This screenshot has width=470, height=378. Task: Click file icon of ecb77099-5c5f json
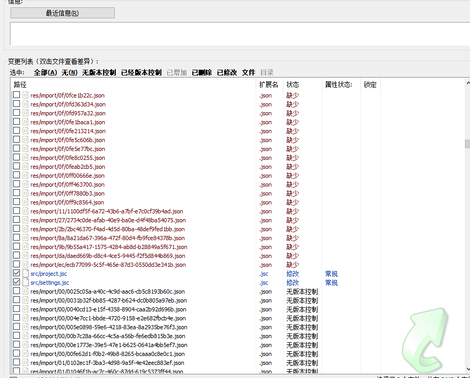(x=26, y=264)
